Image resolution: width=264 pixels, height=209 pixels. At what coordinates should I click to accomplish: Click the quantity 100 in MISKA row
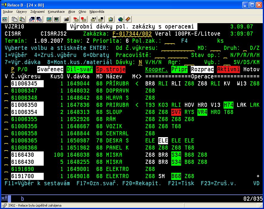pos(59,155)
